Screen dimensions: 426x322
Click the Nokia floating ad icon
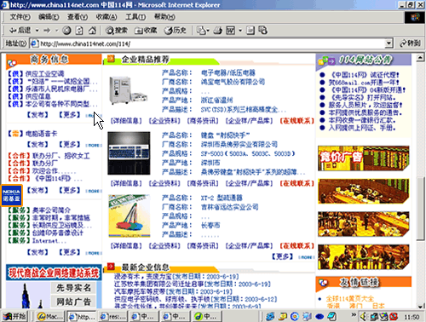(11, 195)
